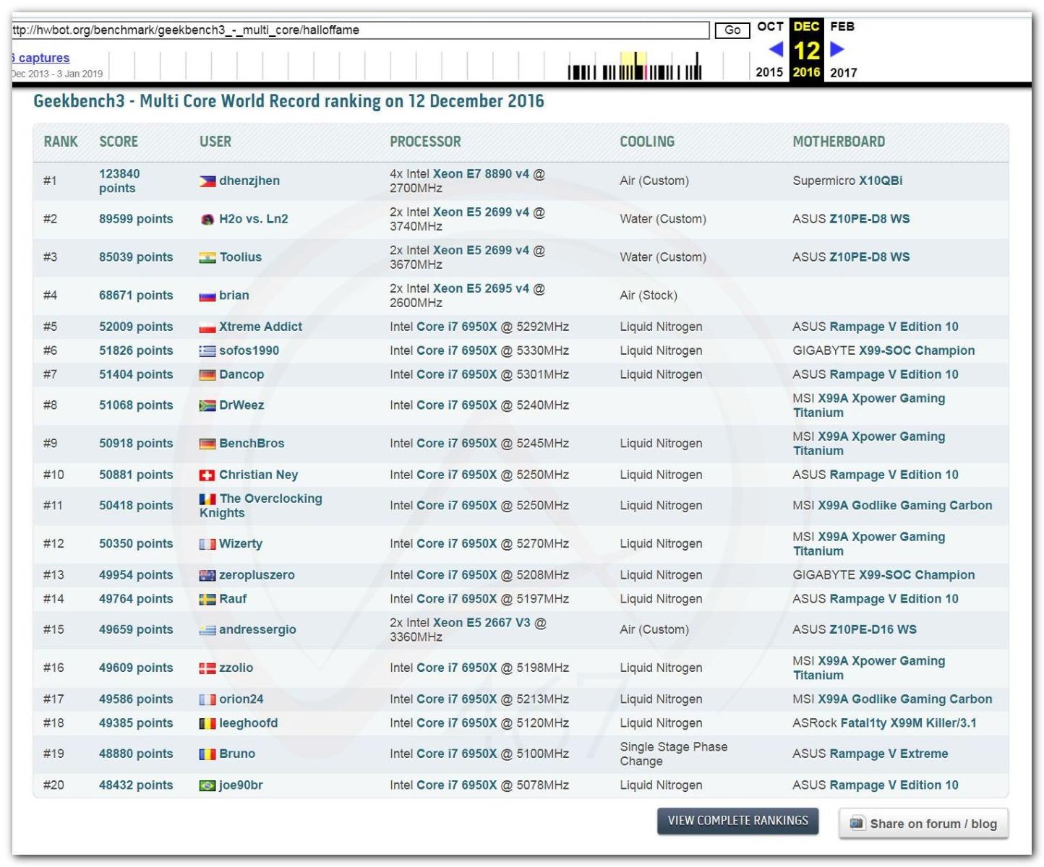Click Share on forum / blog button

[923, 824]
